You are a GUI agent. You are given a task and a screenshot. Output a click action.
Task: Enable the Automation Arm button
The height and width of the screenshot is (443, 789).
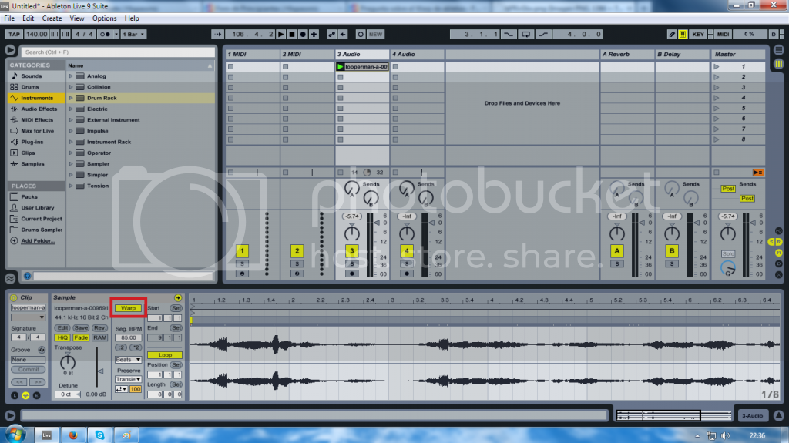point(331,34)
